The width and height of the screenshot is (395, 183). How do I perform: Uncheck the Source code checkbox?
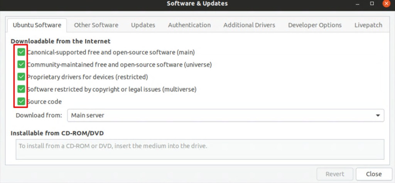[21, 102]
